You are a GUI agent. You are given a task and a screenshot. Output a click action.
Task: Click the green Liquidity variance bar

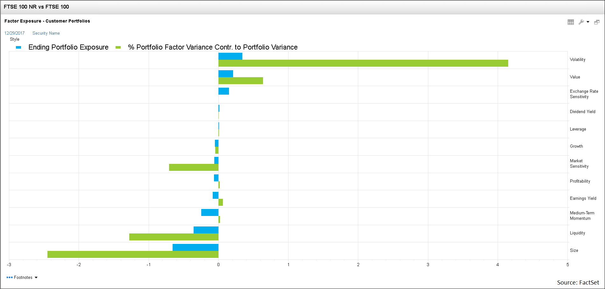coord(174,237)
